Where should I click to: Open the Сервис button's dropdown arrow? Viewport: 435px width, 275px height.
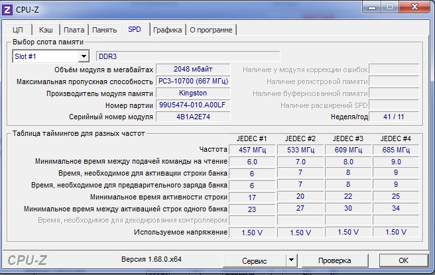[x=293, y=260]
